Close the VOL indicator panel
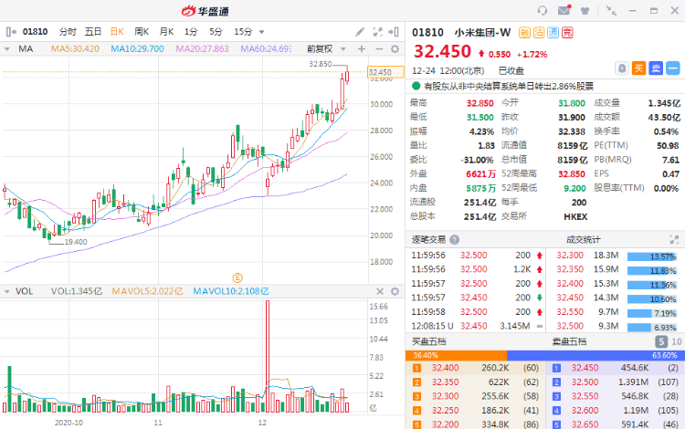Screen dimensions: 685x429 pyautogui.click(x=380, y=291)
